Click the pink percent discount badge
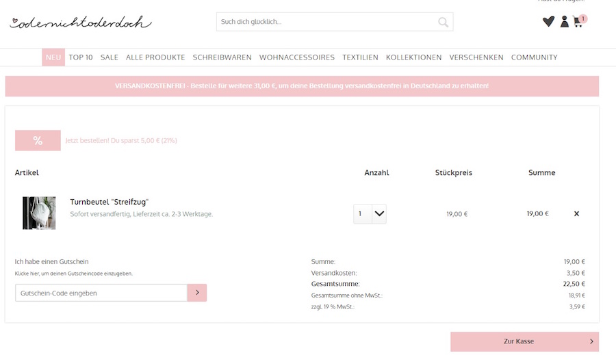The height and width of the screenshot is (355, 616). [x=38, y=140]
